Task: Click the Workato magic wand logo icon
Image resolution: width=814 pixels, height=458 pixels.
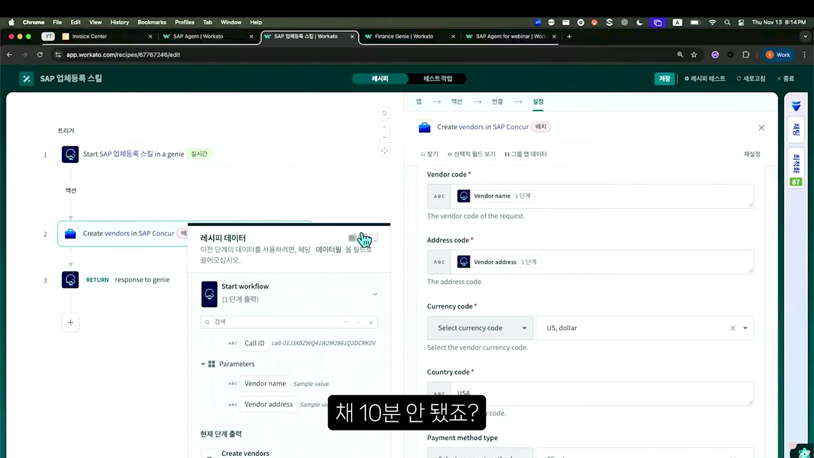Action: tap(26, 78)
